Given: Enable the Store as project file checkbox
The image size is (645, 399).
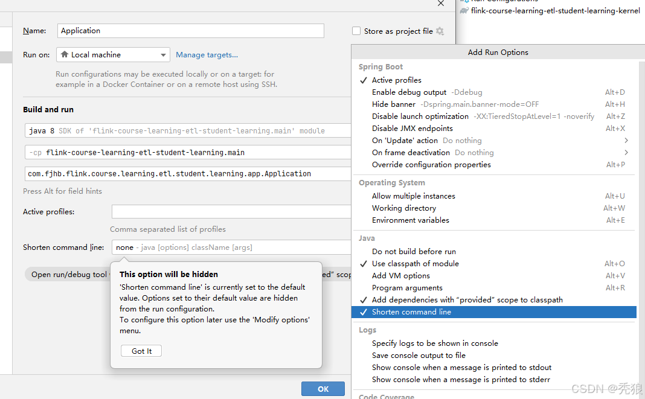Looking at the screenshot, I should (356, 31).
